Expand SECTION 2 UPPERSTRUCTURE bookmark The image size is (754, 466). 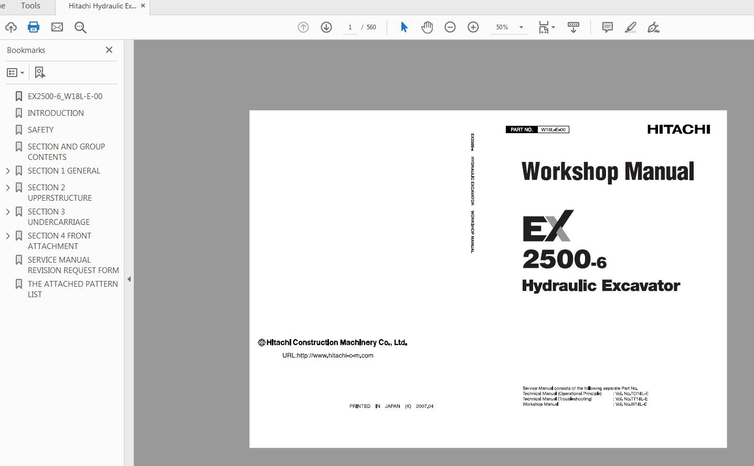point(7,188)
